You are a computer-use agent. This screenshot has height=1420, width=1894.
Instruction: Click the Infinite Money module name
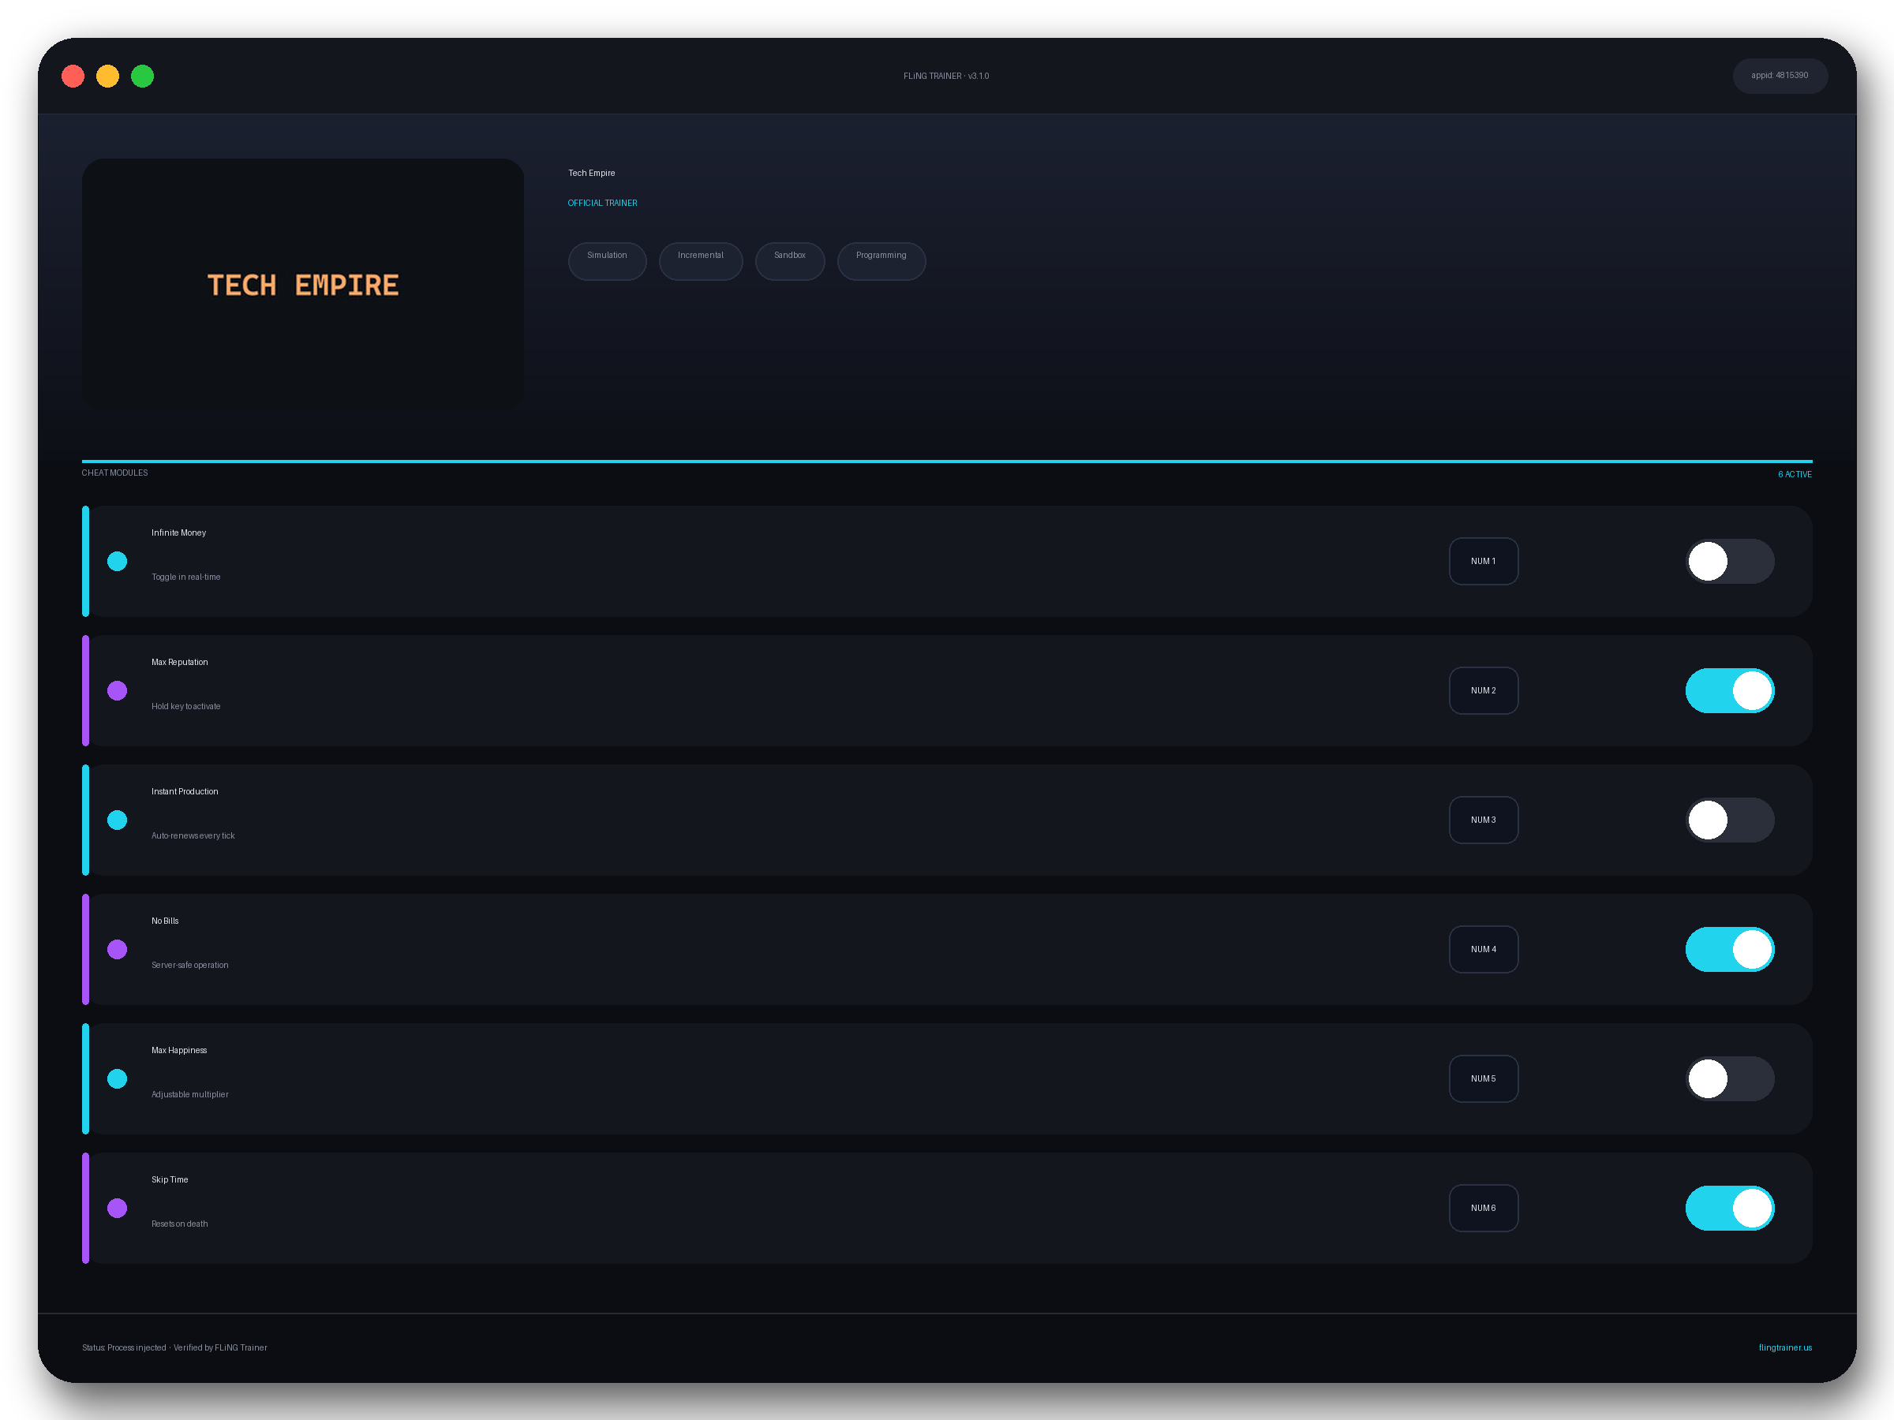tap(179, 532)
